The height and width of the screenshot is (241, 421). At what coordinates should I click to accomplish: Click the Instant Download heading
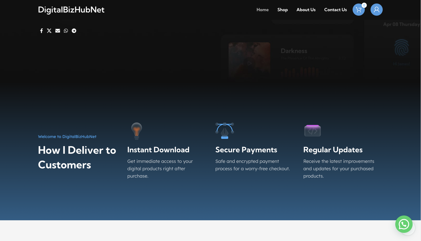pyautogui.click(x=158, y=150)
